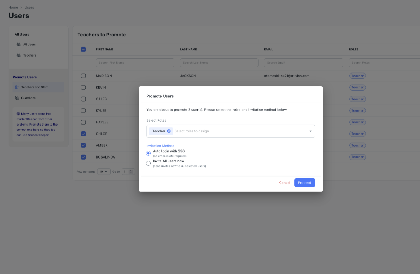Click HAYLEE's Teacher role badge
This screenshot has height=274, width=420.
(x=357, y=122)
